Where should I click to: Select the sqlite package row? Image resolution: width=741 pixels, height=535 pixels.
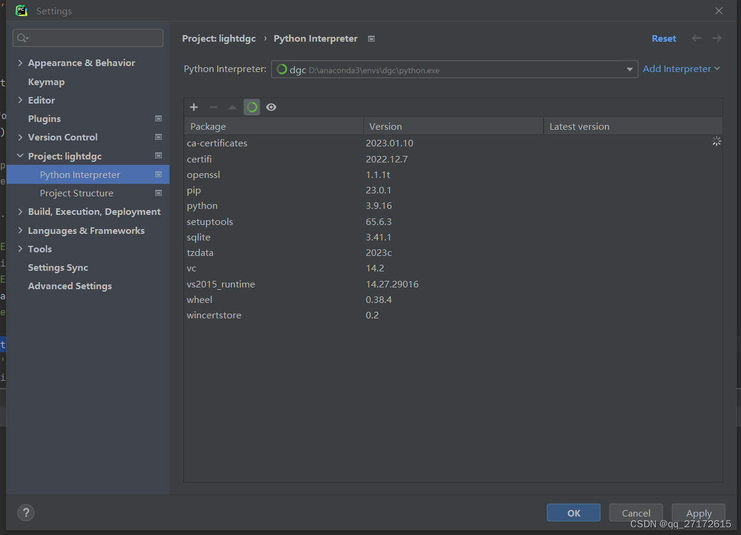pyautogui.click(x=453, y=237)
